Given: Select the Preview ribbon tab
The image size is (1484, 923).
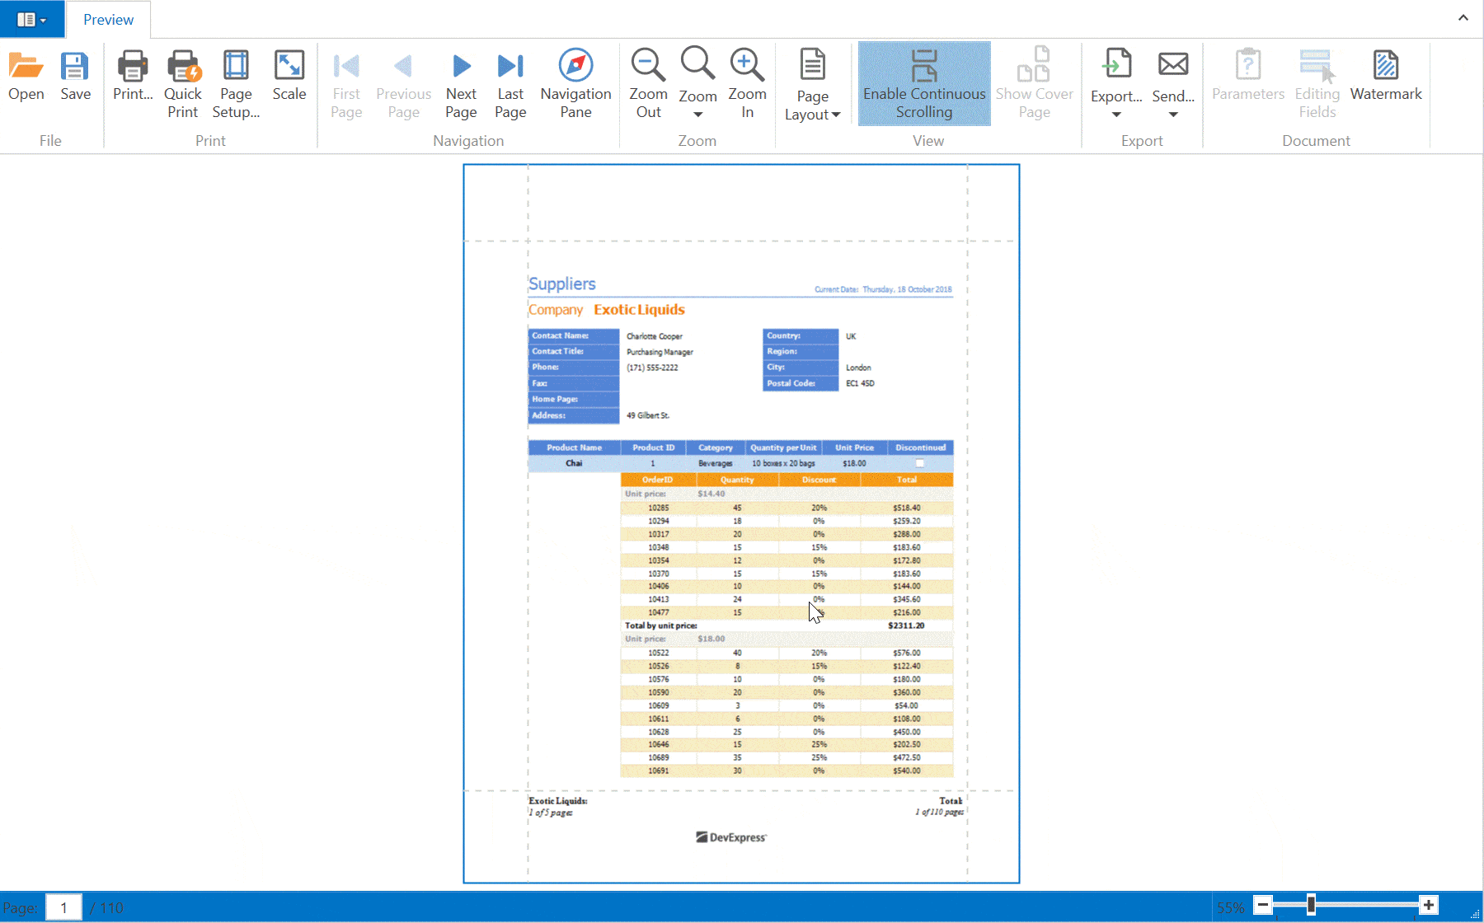Looking at the screenshot, I should click(x=108, y=20).
